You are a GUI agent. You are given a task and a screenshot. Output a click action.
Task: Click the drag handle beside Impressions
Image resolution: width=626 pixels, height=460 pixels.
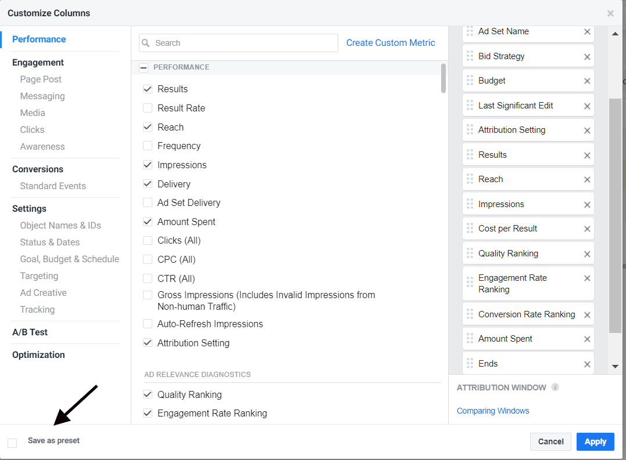pos(470,204)
